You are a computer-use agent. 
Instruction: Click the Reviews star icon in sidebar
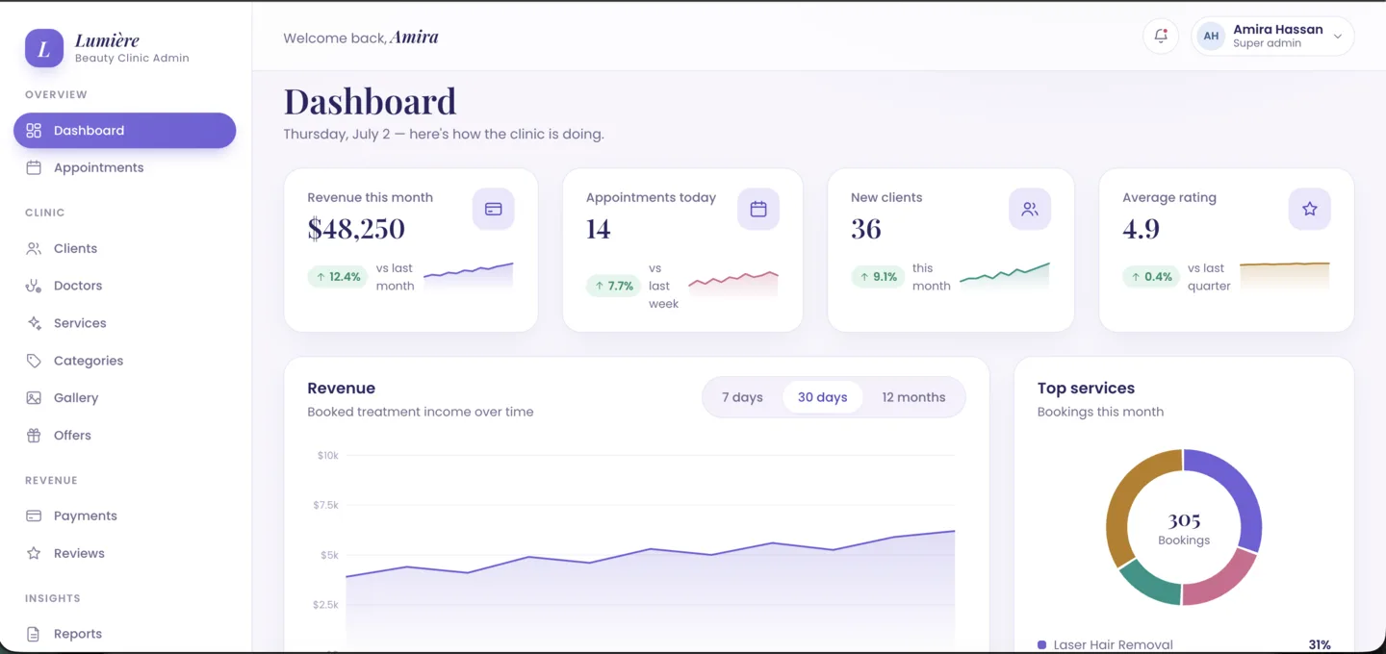pos(34,553)
